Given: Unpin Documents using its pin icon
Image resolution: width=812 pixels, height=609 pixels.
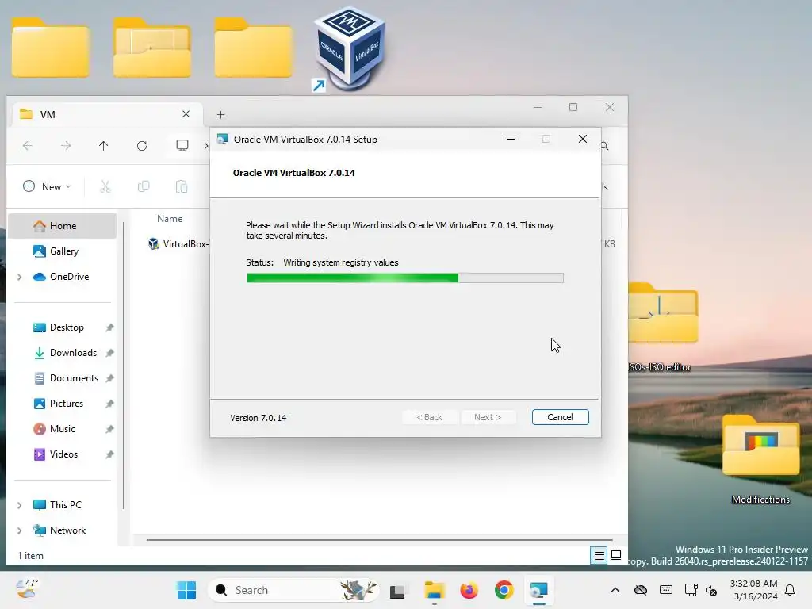Looking at the screenshot, I should (x=109, y=378).
